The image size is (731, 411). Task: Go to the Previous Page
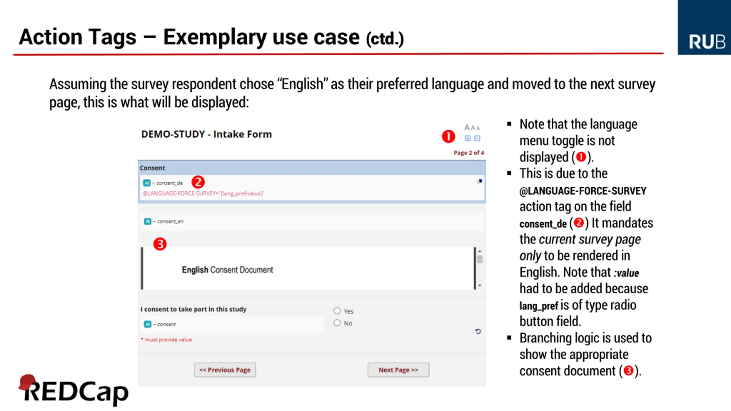point(225,370)
